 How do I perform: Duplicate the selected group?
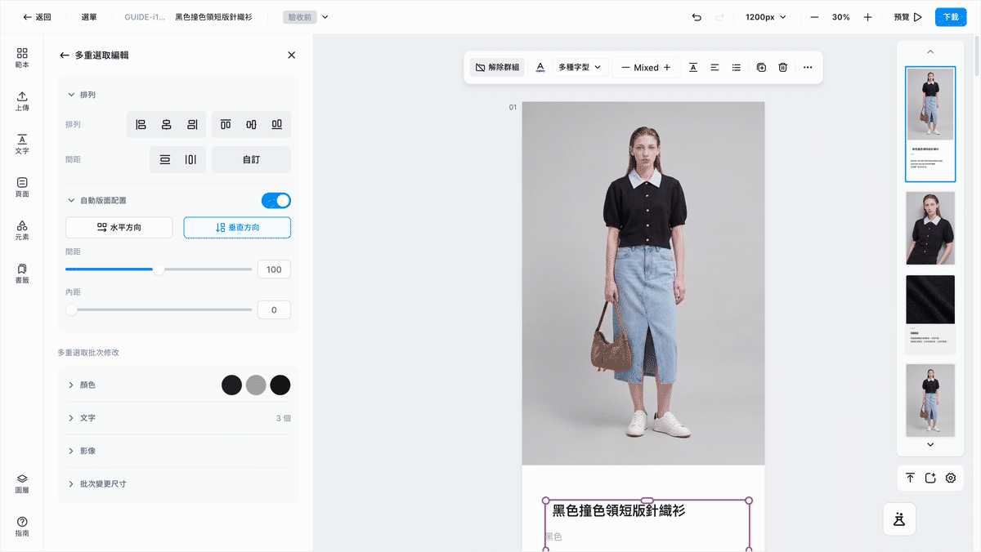pos(761,68)
